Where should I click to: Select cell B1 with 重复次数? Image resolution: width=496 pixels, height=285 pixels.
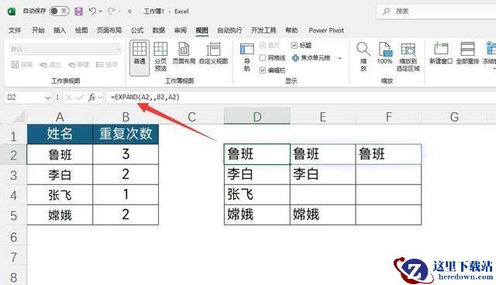pyautogui.click(x=126, y=134)
